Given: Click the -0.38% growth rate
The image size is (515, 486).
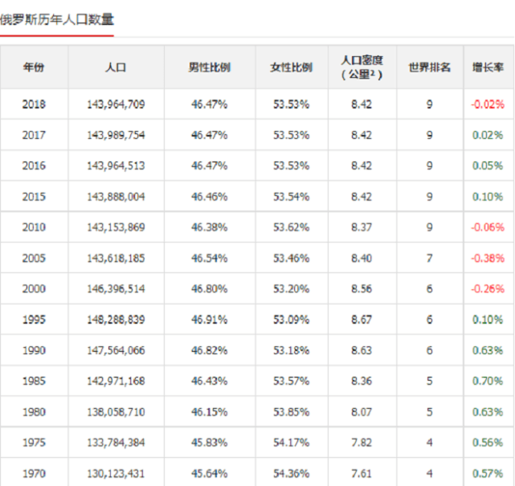Looking at the screenshot, I should [x=488, y=258].
